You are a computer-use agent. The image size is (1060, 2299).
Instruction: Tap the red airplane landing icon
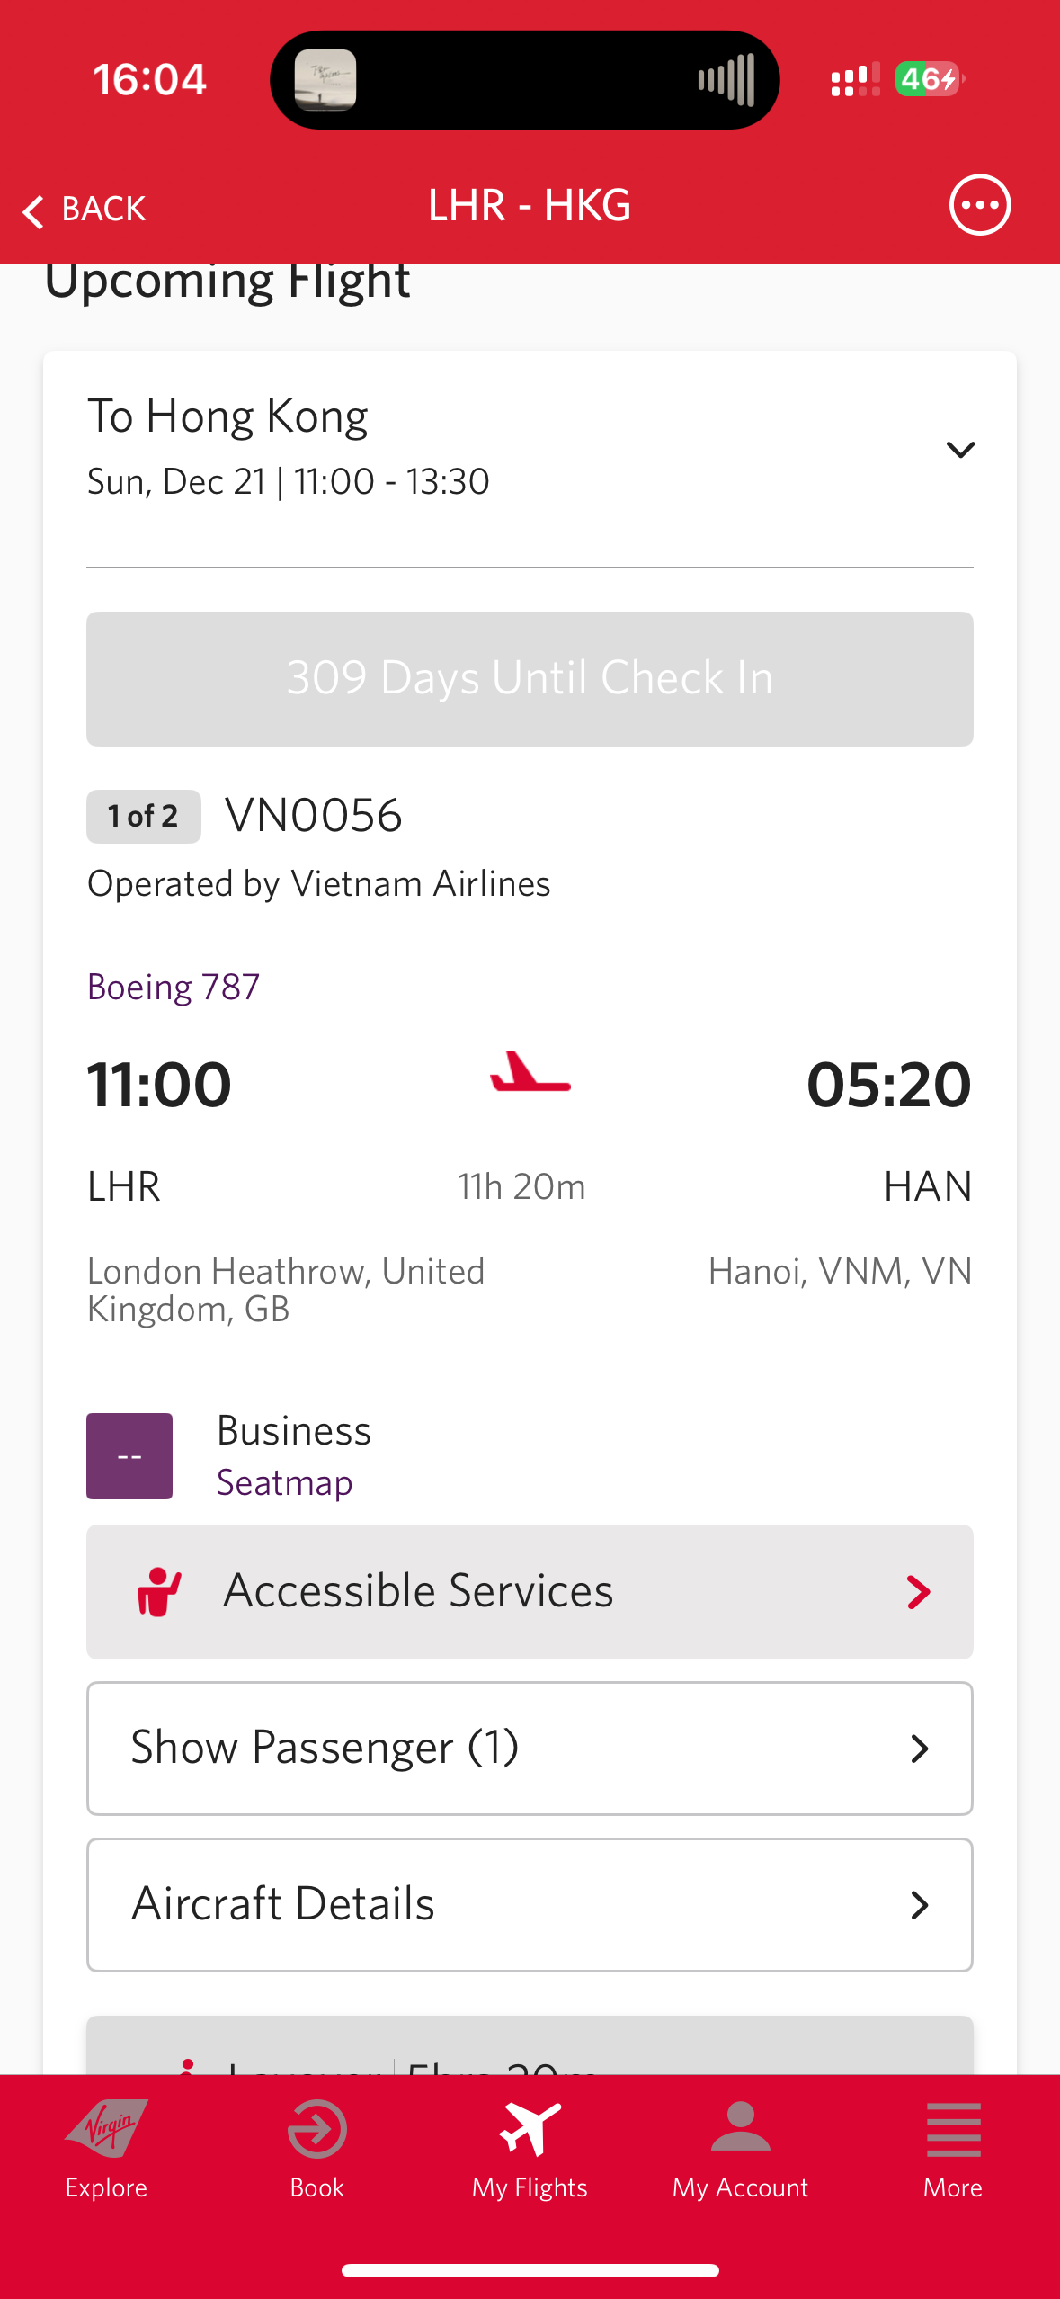tap(530, 1072)
